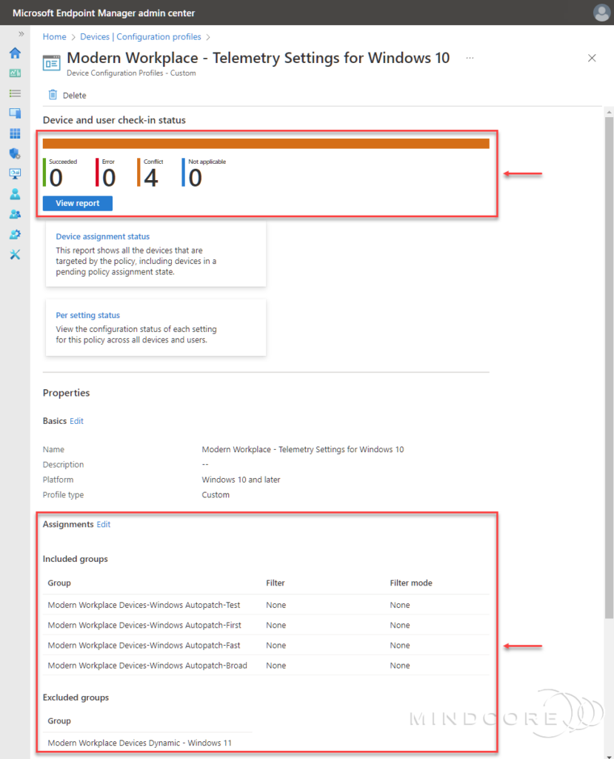Click the vertical scrollbar of the page
This screenshot has width=614, height=759.
[609, 371]
